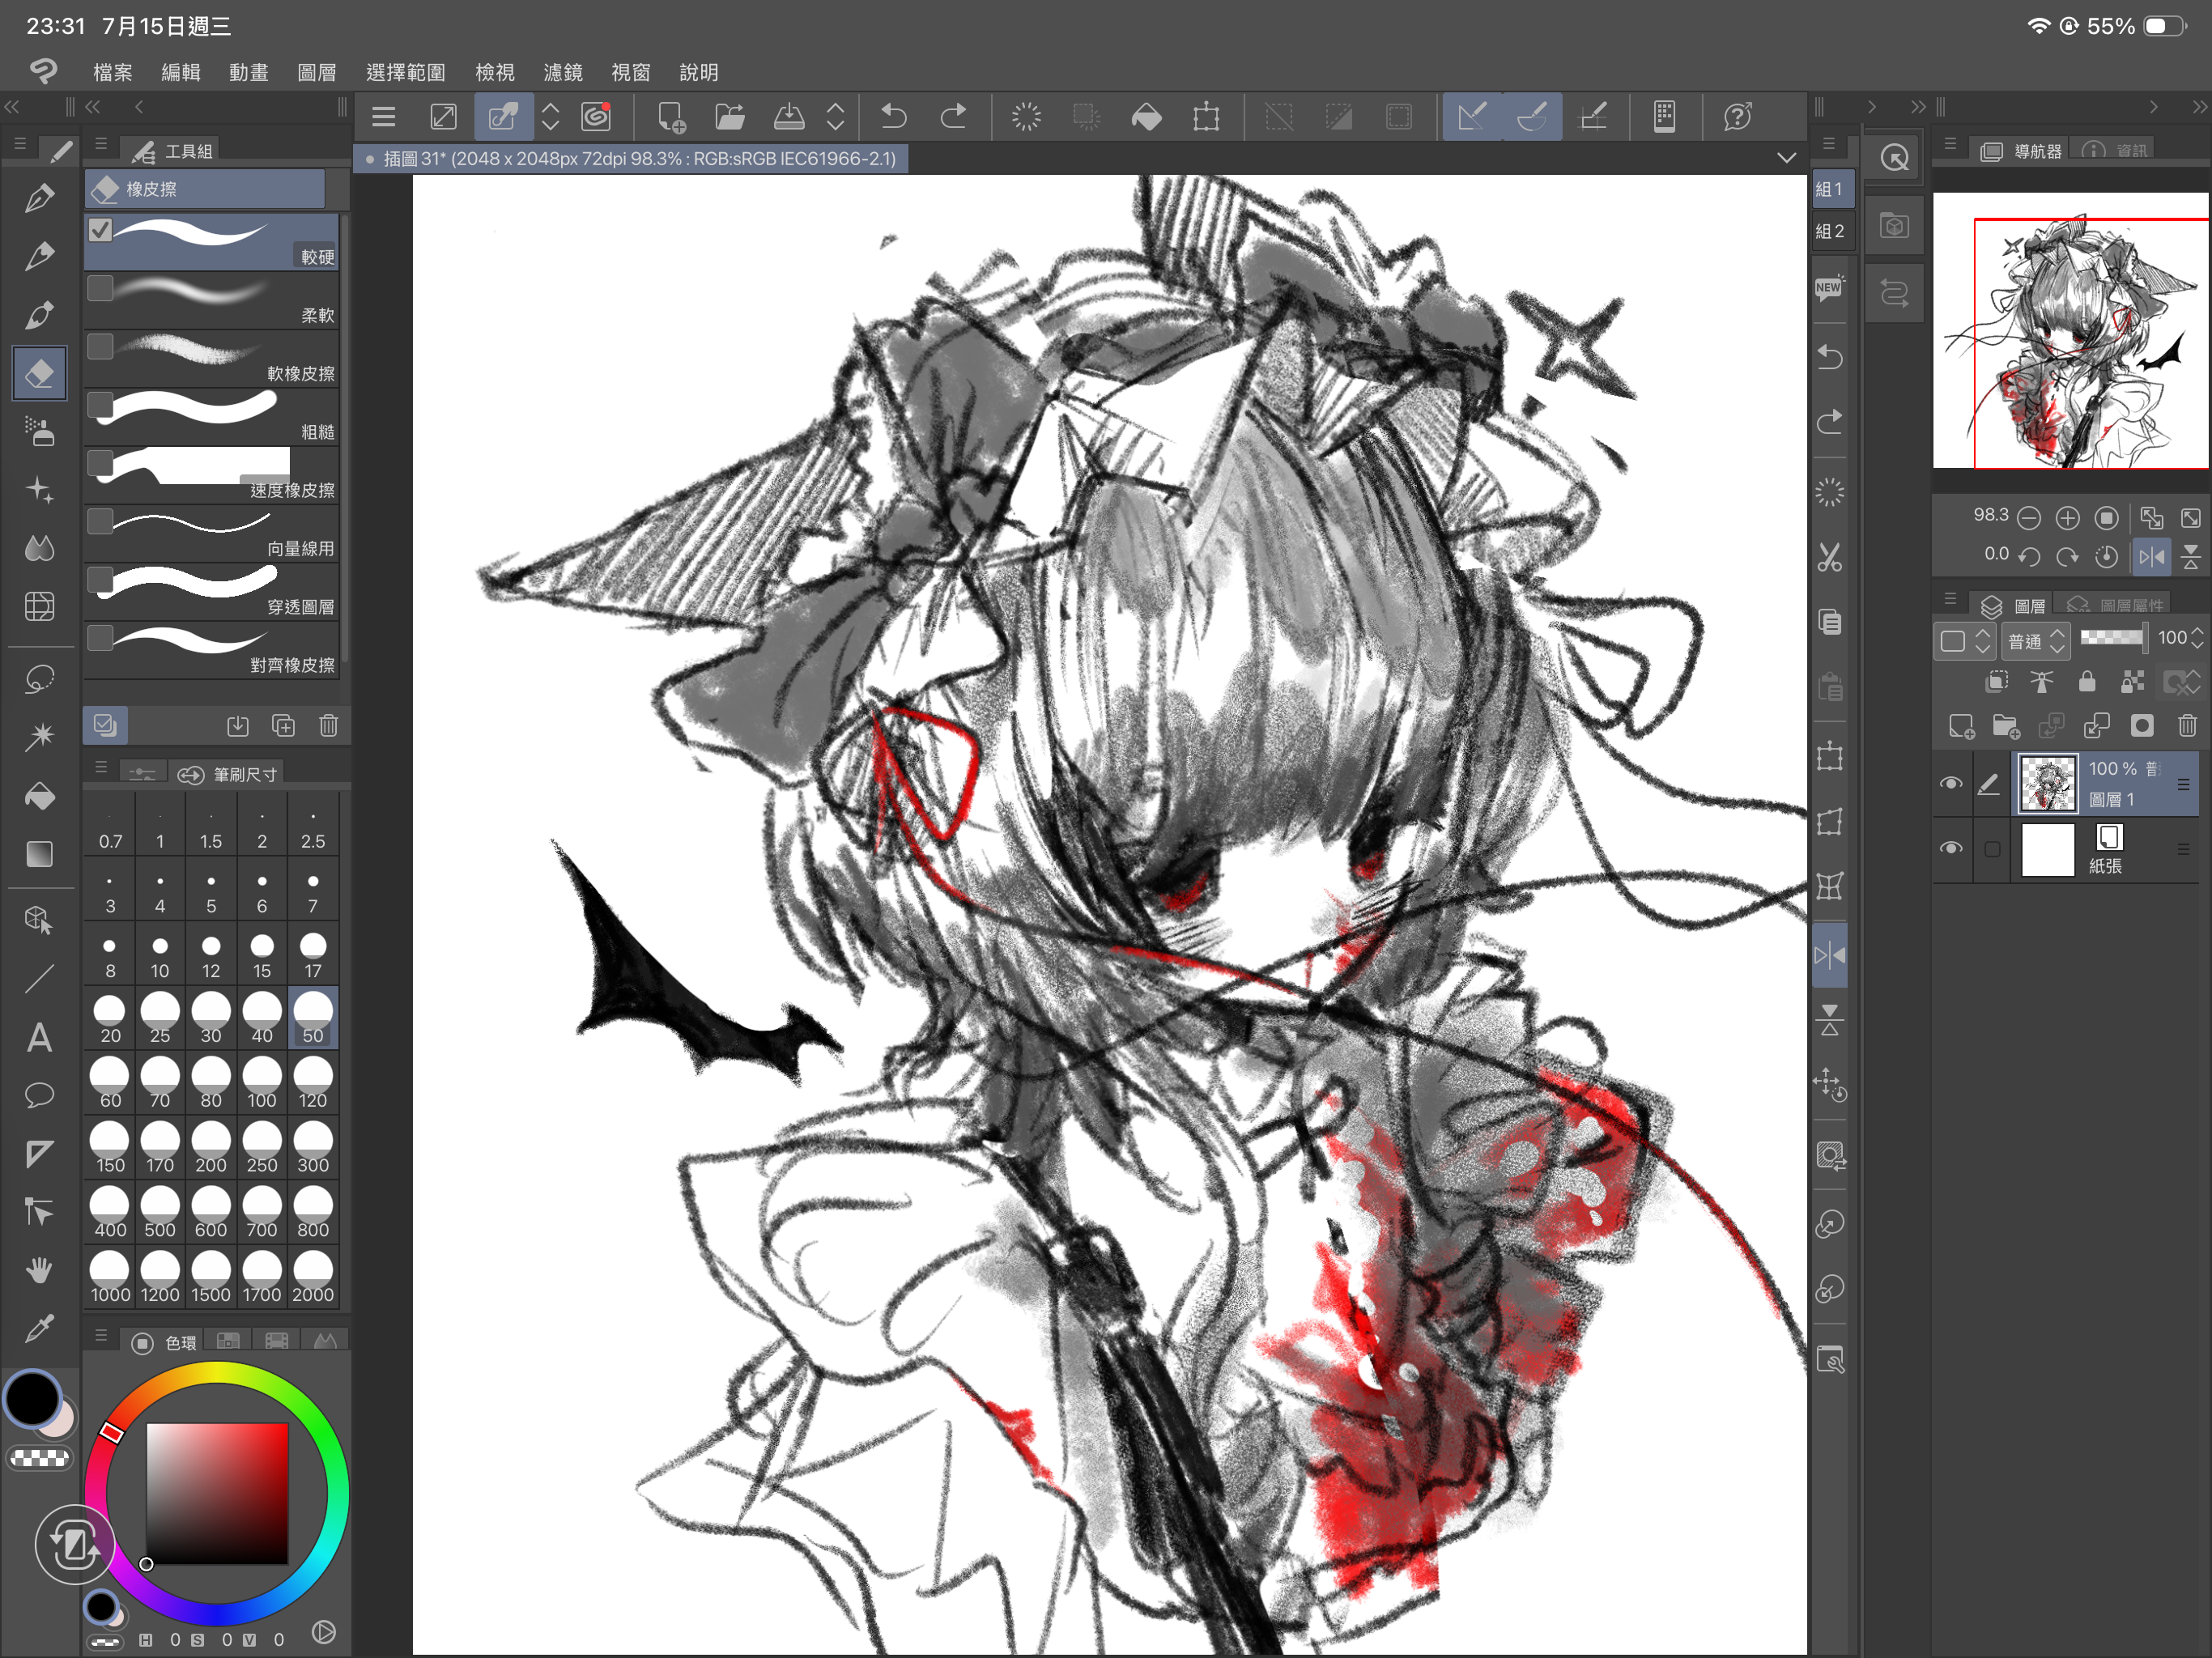Open the layer panel menu

(x=1949, y=599)
